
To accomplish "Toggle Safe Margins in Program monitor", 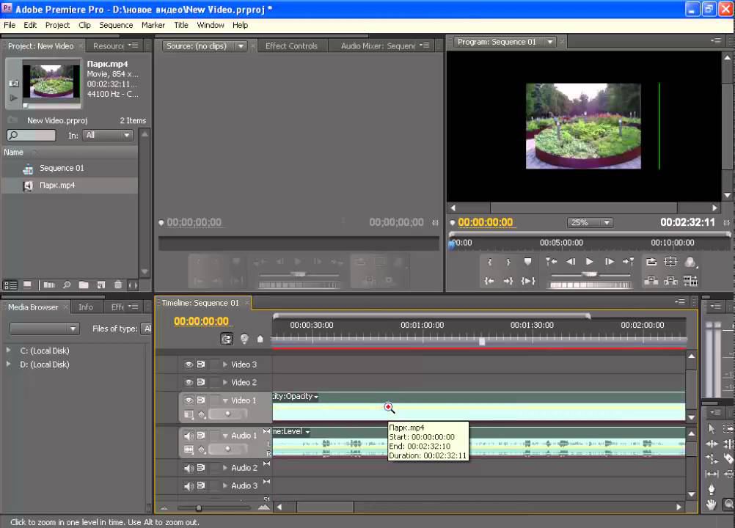I will [x=670, y=262].
